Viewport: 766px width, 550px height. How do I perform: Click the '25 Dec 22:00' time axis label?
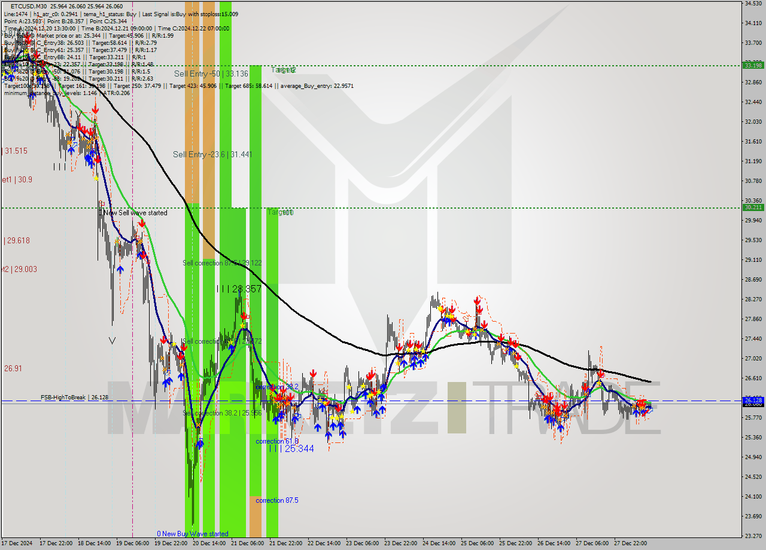[x=516, y=544]
